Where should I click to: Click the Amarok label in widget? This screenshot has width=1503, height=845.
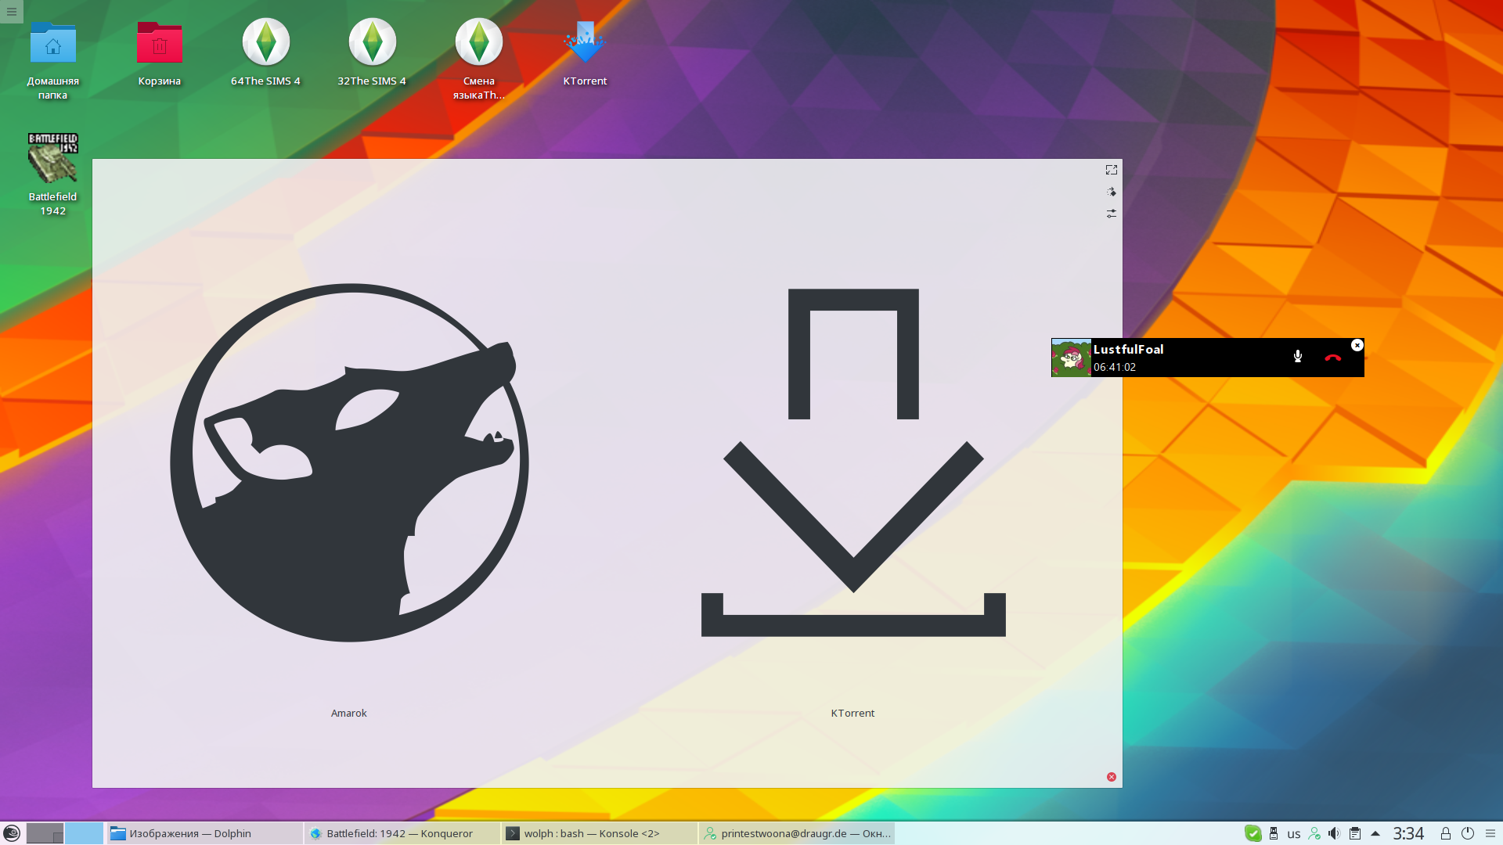click(349, 713)
